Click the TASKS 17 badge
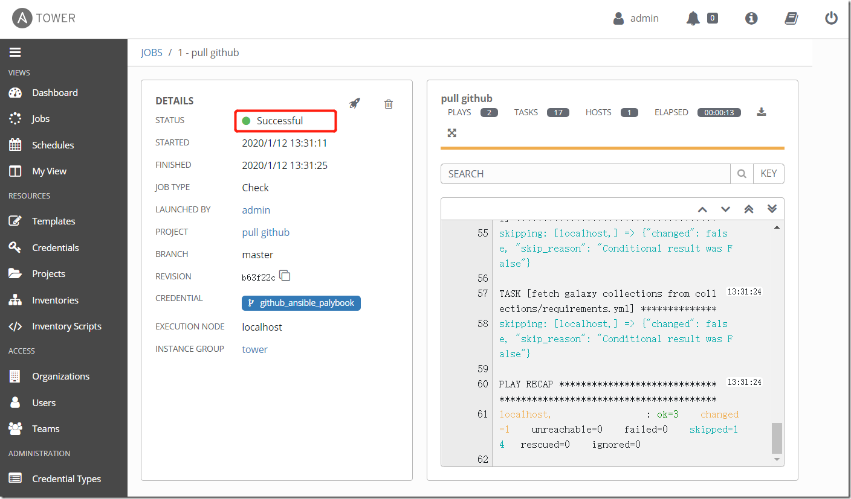 tap(558, 112)
